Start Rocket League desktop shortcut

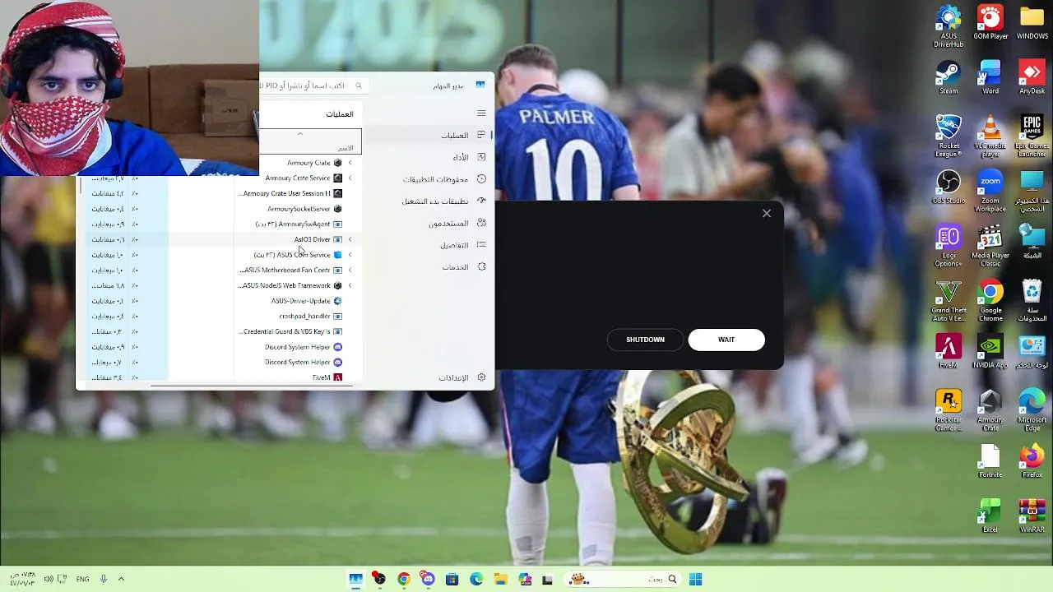[949, 136]
